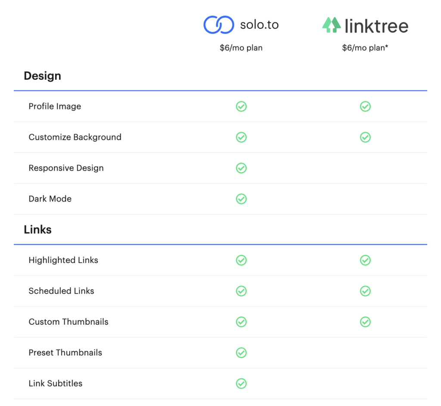Click the Links section heading
Image resolution: width=441 pixels, height=406 pixels.
(x=38, y=230)
